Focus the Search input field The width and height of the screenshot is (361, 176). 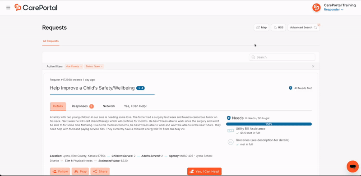[x=282, y=57]
